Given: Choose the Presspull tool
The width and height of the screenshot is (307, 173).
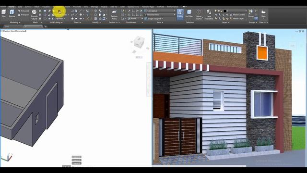Looking at the screenshot, I should pos(24,15).
